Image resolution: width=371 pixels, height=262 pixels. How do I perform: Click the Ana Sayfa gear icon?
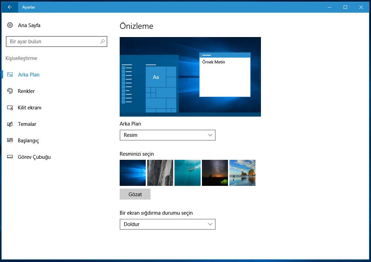point(10,25)
